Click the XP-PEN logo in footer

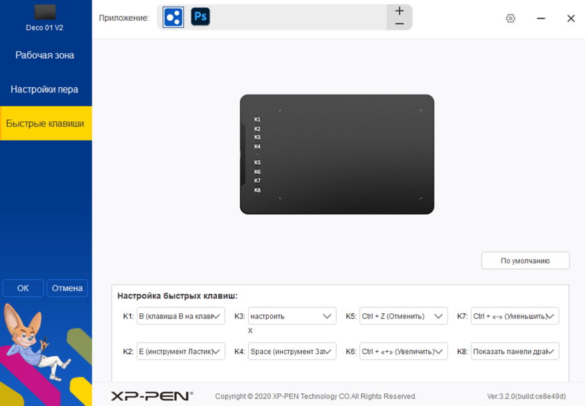coord(152,396)
